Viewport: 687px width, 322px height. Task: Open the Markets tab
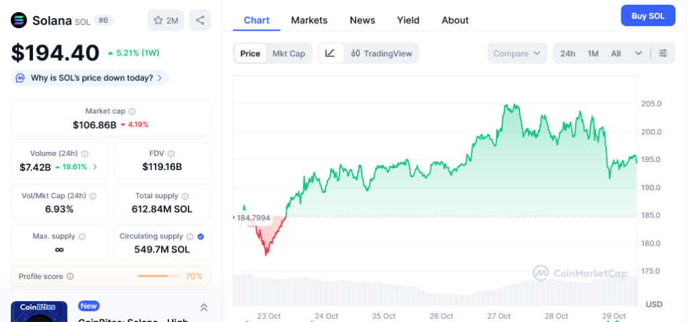(x=309, y=20)
